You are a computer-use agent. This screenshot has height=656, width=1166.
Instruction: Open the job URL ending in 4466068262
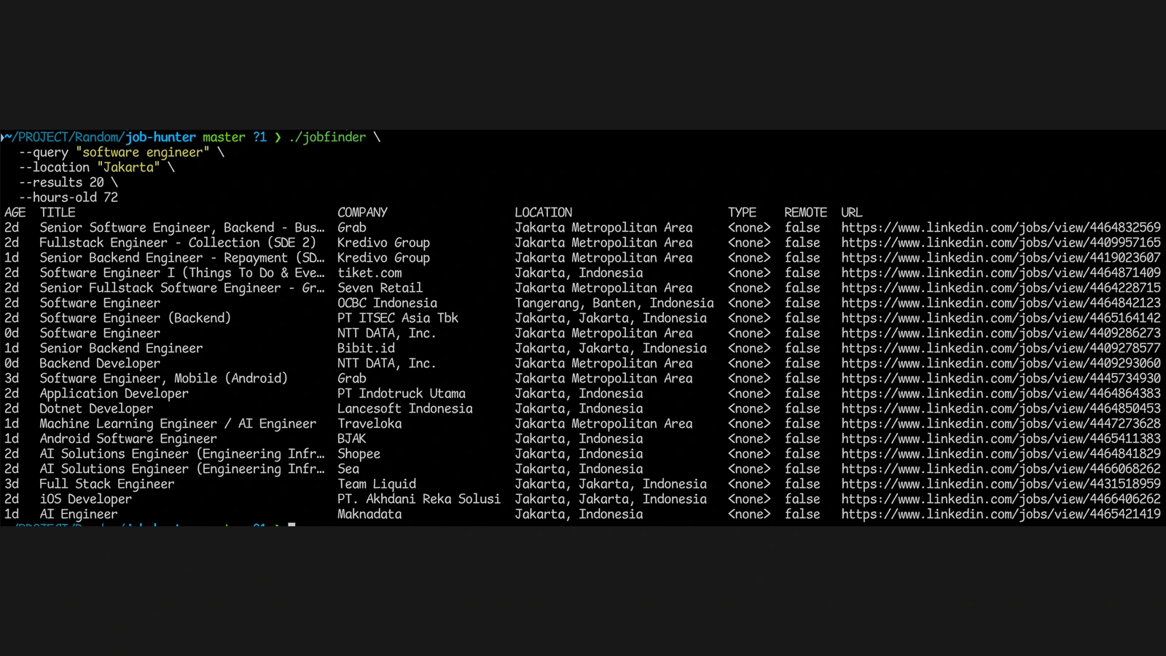pos(1001,469)
